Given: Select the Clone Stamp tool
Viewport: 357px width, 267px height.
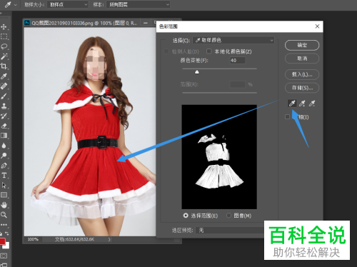Looking at the screenshot, I should tap(4, 106).
